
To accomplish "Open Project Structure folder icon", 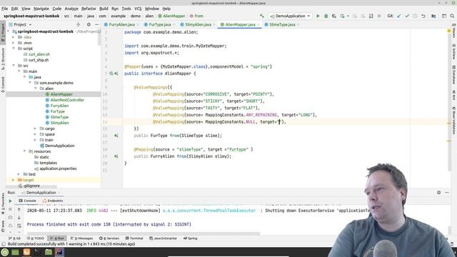I will [x=433, y=16].
